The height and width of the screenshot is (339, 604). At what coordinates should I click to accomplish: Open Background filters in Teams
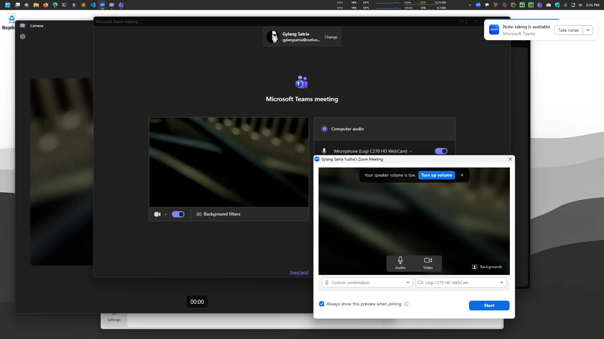point(218,214)
